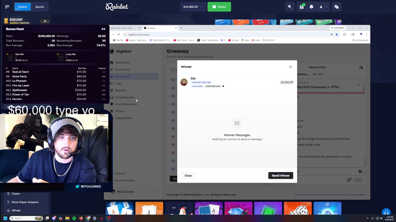
Task: Open a new Chrome tab with plus
Action: 181,28
